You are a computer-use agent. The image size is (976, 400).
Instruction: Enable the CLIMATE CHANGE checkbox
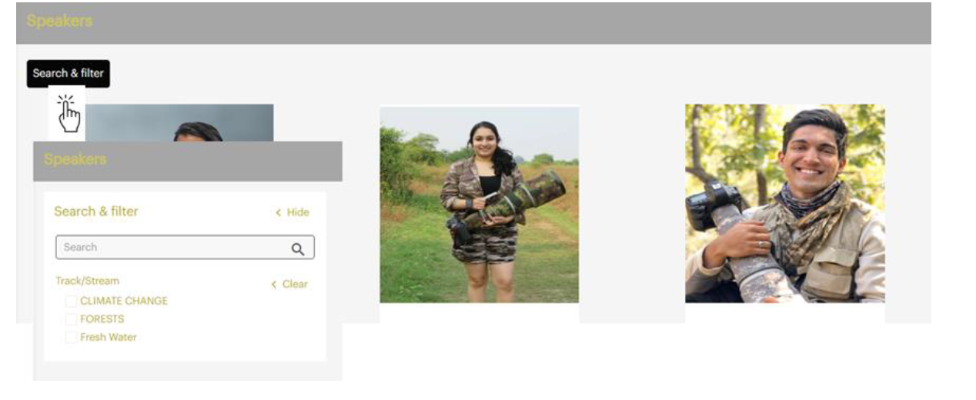[71, 301]
